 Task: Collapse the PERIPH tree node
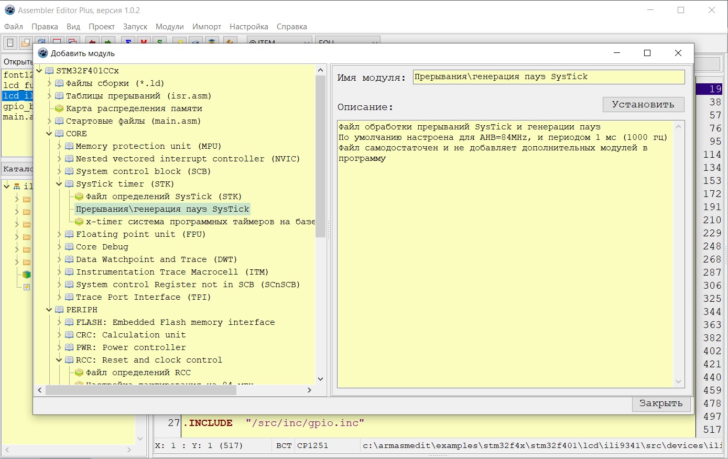[x=49, y=310]
